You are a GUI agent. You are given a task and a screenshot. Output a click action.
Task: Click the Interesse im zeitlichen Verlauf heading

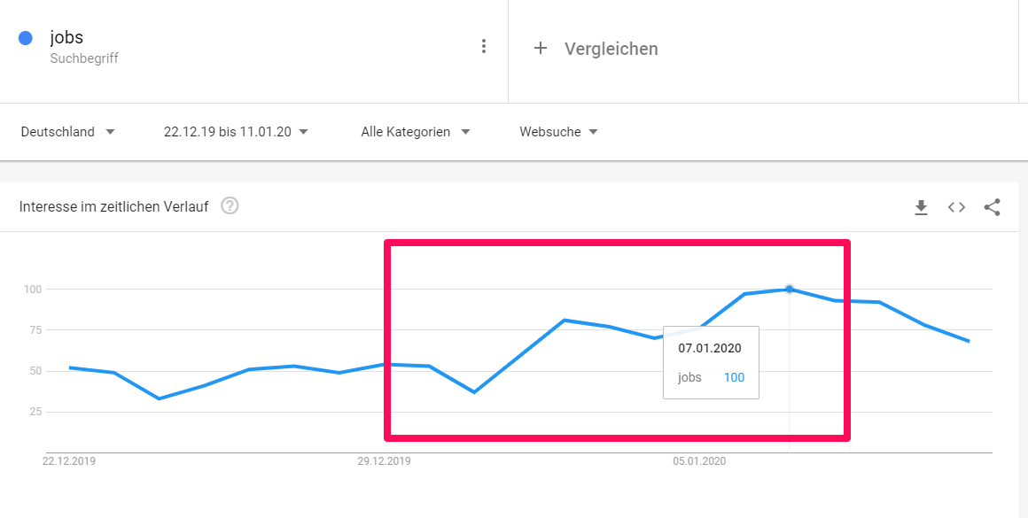click(x=114, y=207)
